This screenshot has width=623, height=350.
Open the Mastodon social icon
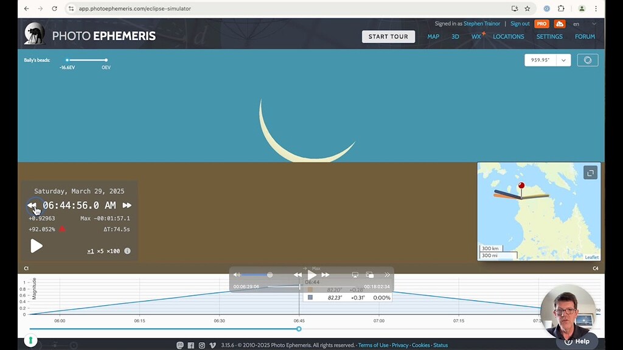[x=180, y=345]
